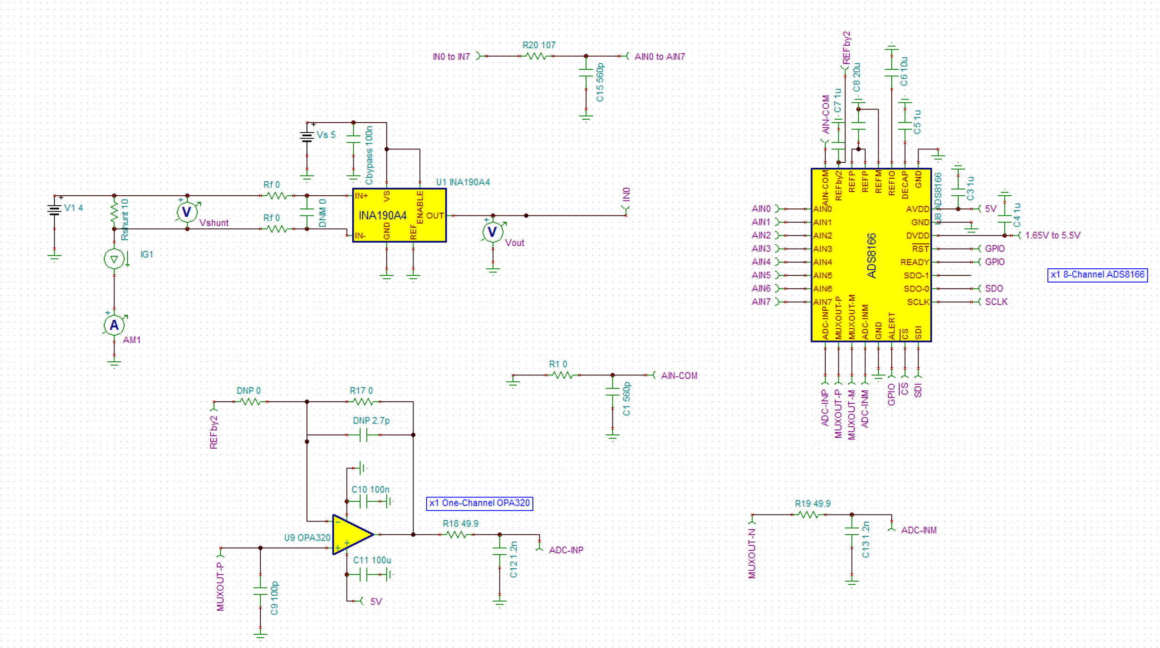Click the 'IN0' output net label
The height and width of the screenshot is (648, 1160).
click(x=626, y=194)
